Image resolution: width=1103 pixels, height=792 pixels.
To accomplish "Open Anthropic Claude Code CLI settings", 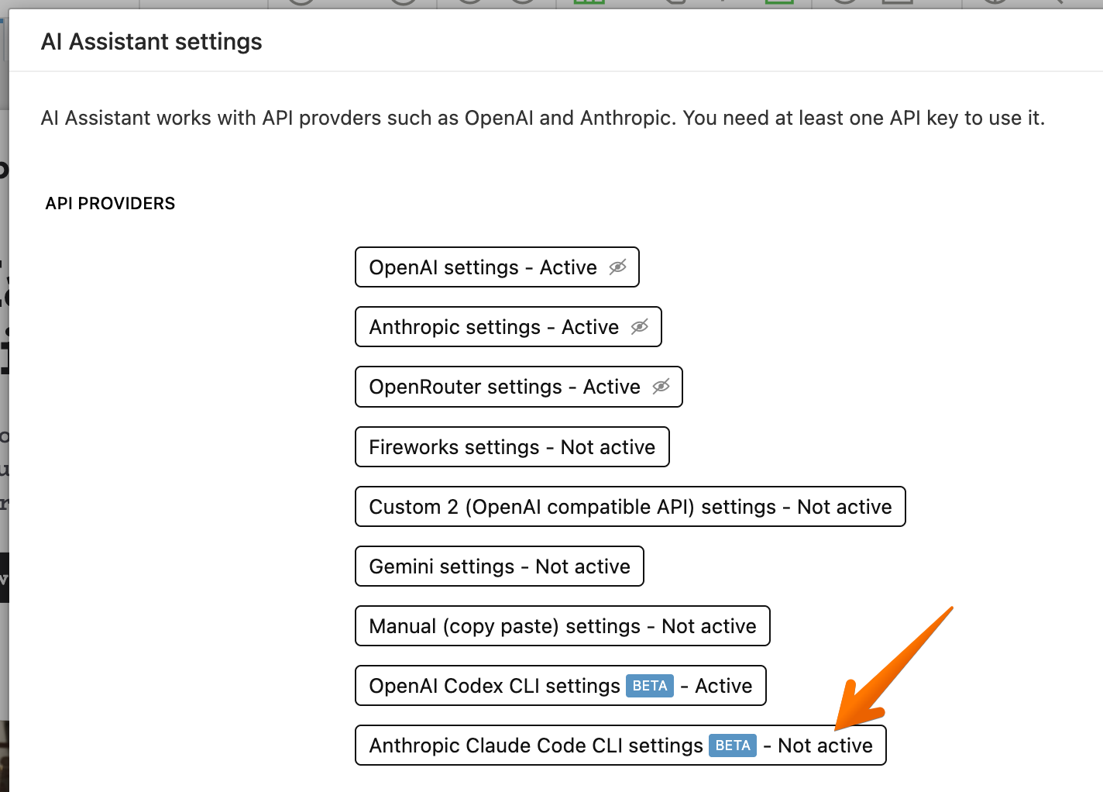I will [x=536, y=746].
